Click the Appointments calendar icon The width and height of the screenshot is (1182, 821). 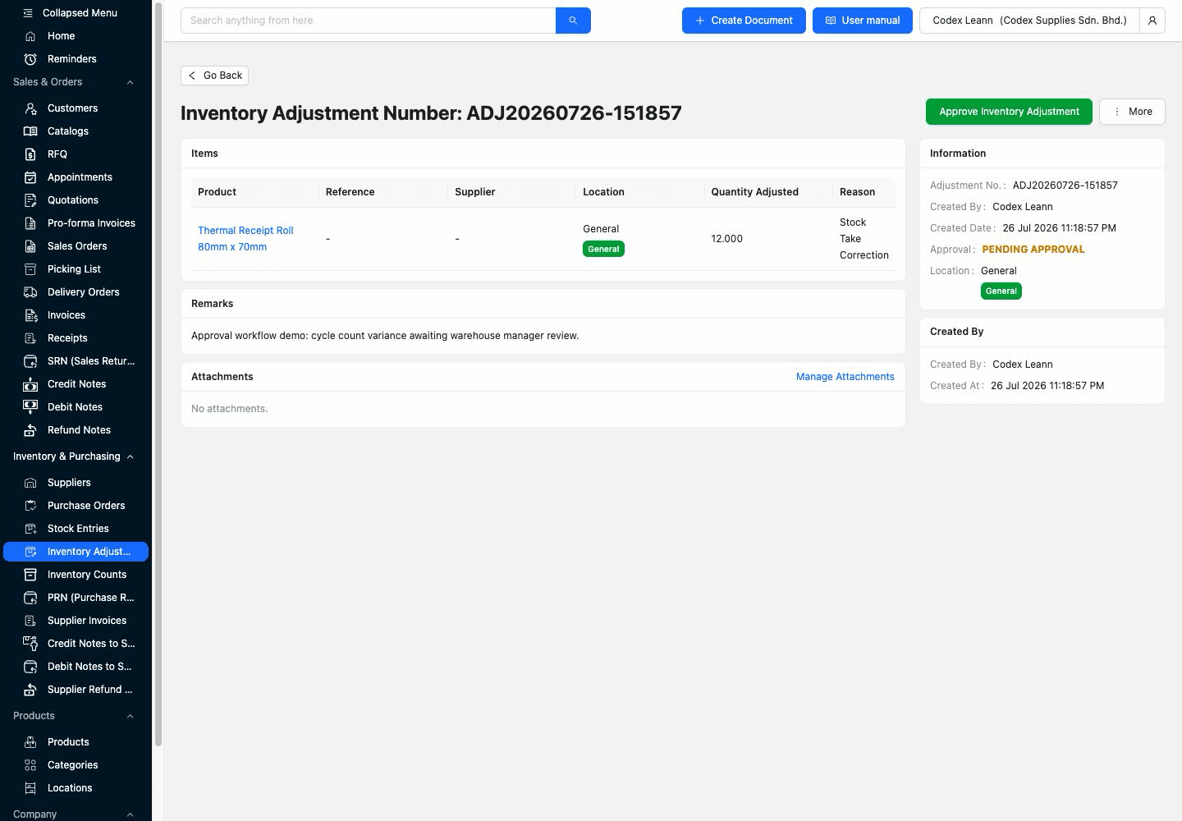[x=30, y=177]
